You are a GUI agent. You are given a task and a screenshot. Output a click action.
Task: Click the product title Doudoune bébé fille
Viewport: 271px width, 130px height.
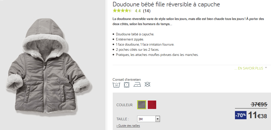166,4
